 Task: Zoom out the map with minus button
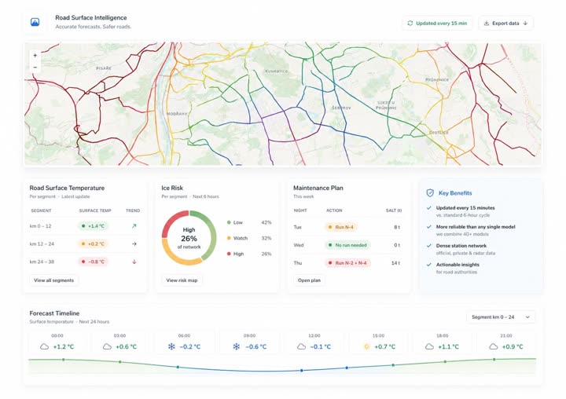point(35,67)
